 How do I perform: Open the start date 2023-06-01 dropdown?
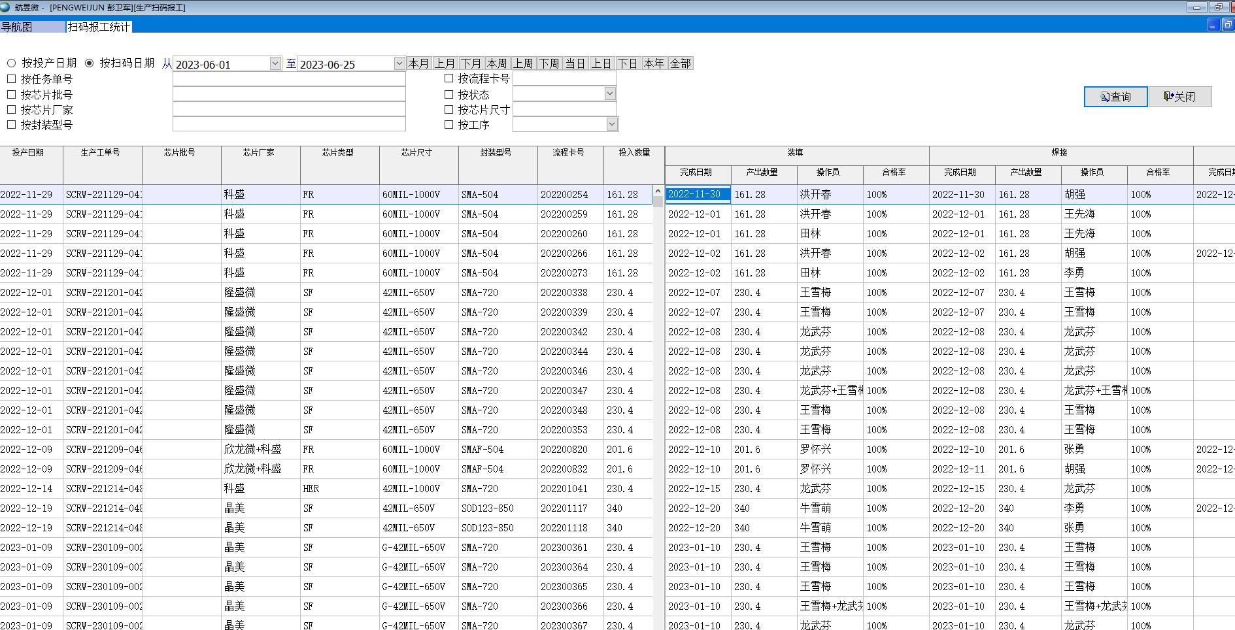point(275,63)
